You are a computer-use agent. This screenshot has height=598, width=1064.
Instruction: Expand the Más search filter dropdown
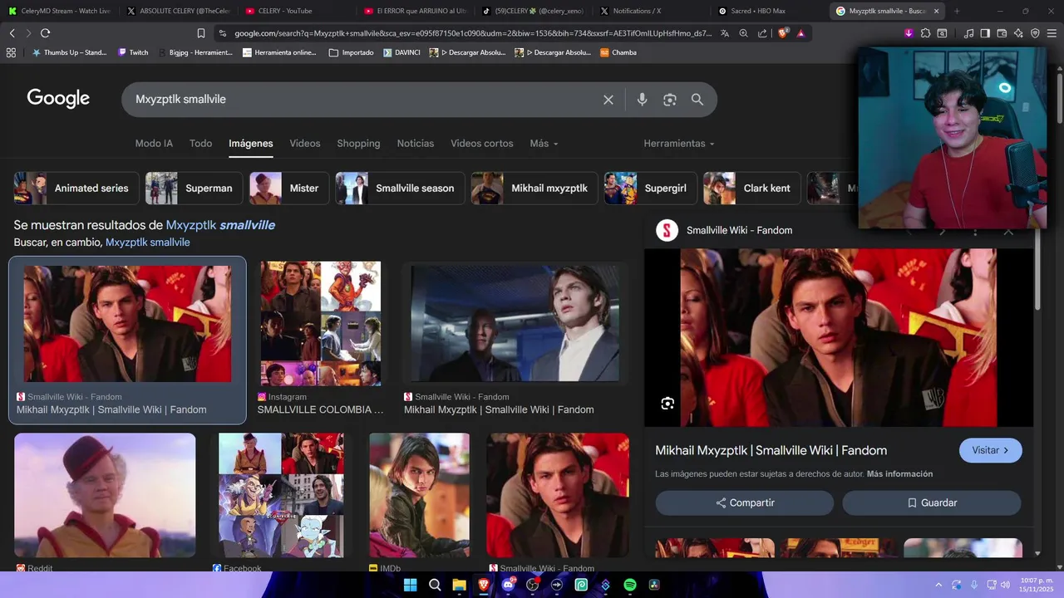click(544, 144)
